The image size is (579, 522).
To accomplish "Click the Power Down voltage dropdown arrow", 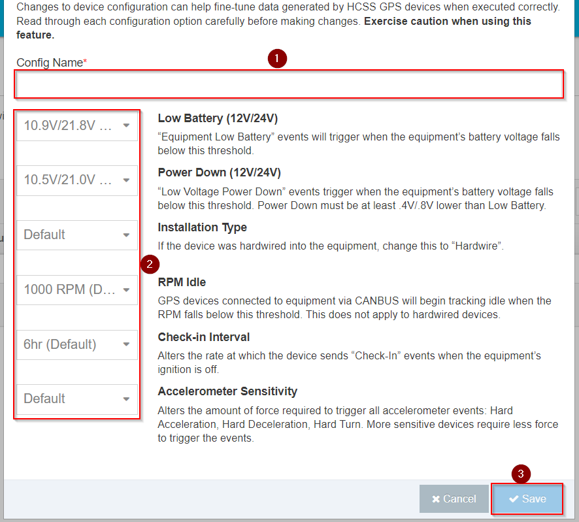I will [127, 179].
